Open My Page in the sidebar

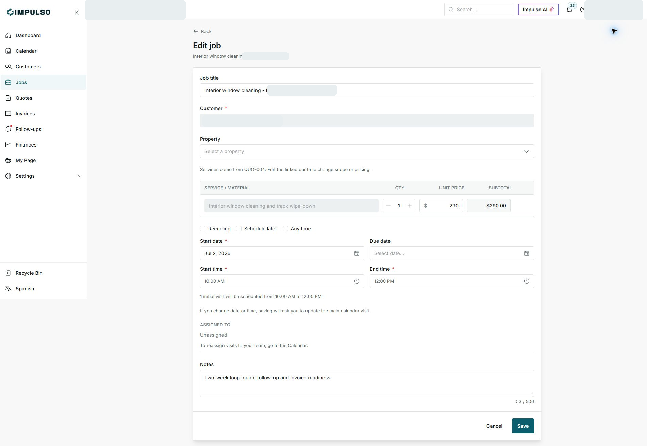[x=43, y=160]
